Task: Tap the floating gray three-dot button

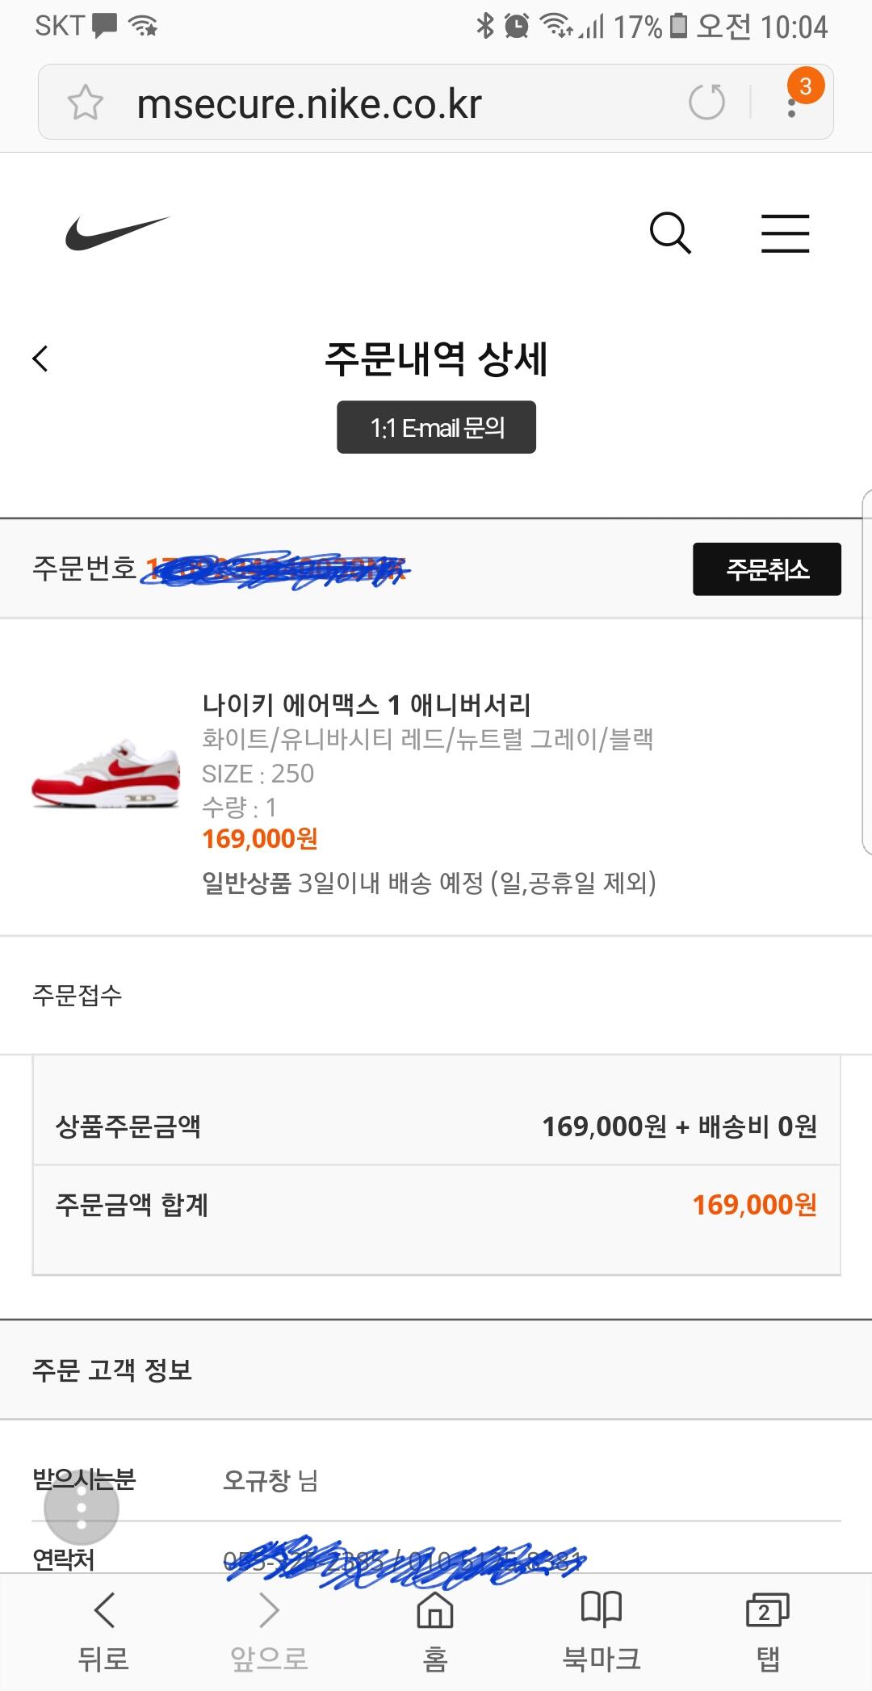Action: click(81, 1507)
